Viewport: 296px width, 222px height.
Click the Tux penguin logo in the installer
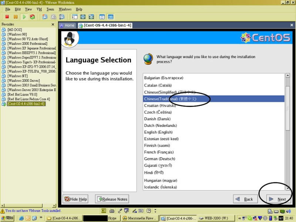point(69,39)
